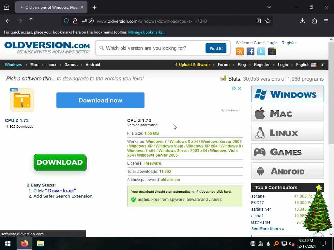Click the zip folder ad thumbnail
334x250 pixels.
22,100
